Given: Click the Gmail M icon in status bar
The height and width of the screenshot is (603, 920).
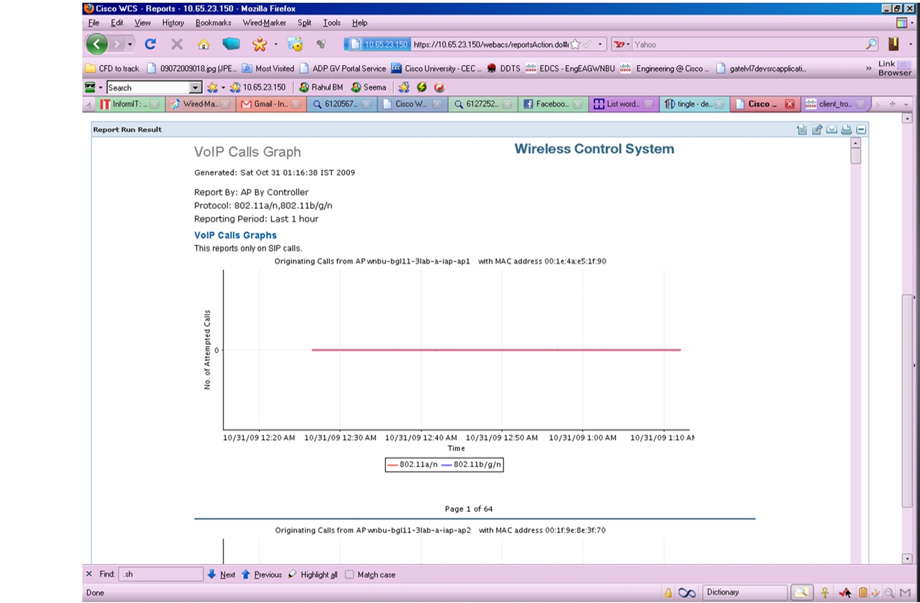Looking at the screenshot, I should coord(905,593).
